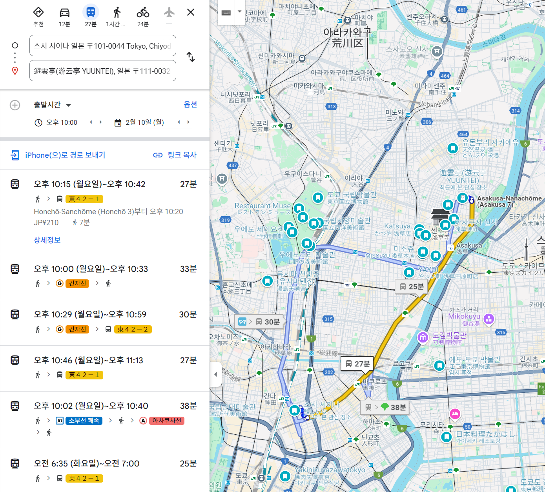This screenshot has width=545, height=492.
Task: Edit the destination YUUNTEI field
Action: pyautogui.click(x=103, y=71)
